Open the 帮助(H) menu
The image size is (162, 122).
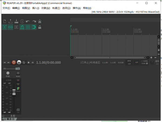click(87, 8)
